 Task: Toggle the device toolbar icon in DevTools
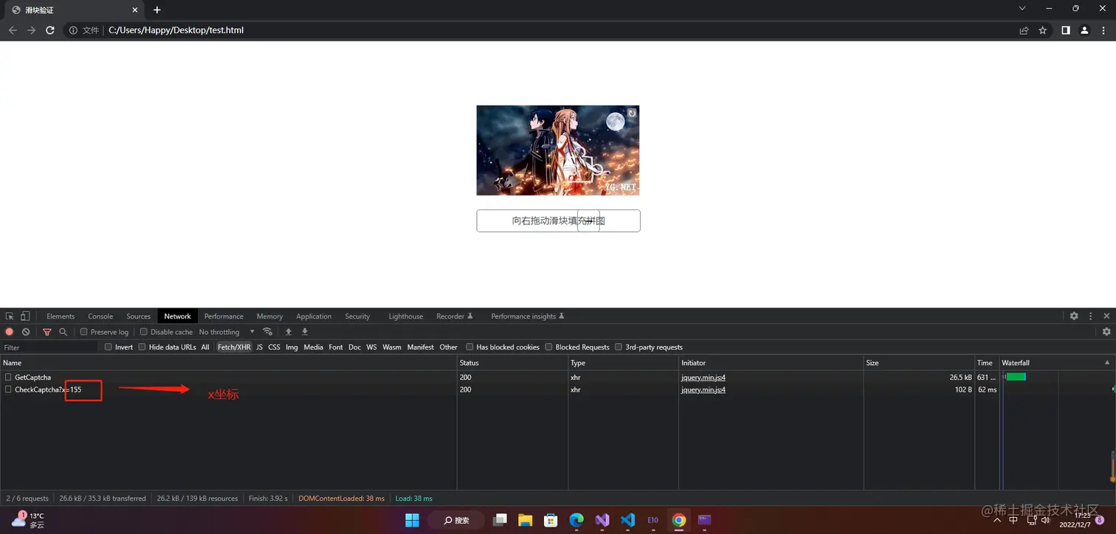[x=25, y=316]
